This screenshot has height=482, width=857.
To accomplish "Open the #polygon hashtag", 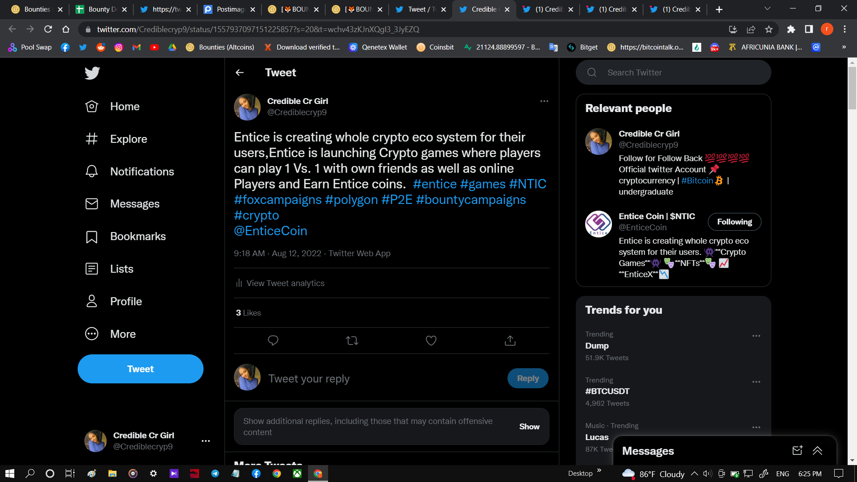I will tap(351, 199).
